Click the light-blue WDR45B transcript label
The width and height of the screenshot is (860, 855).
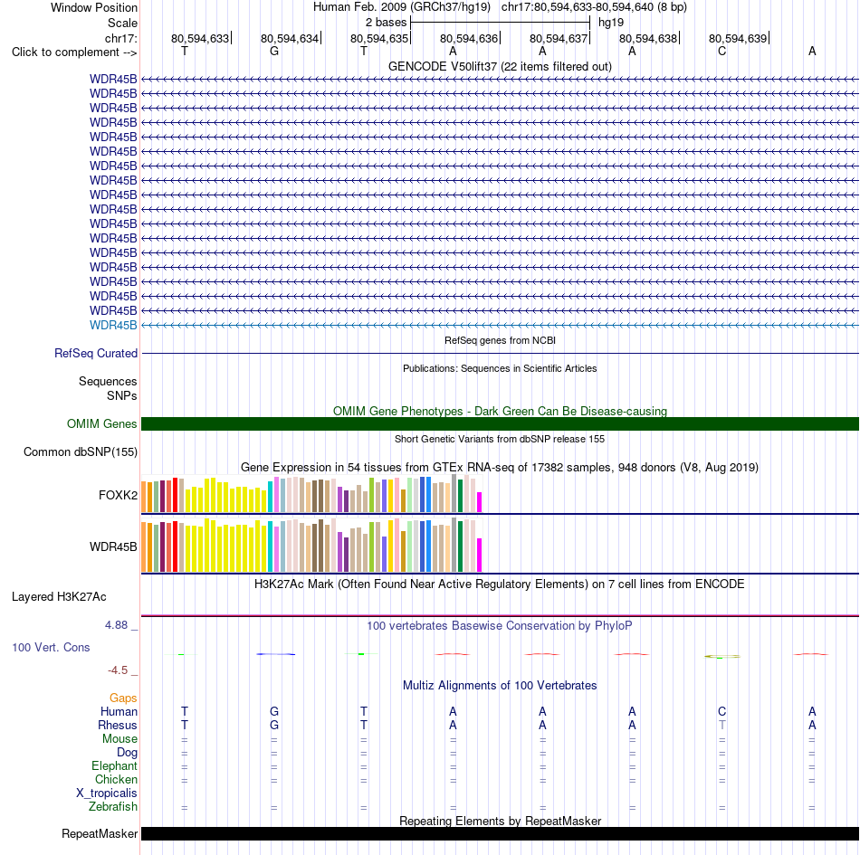point(113,325)
